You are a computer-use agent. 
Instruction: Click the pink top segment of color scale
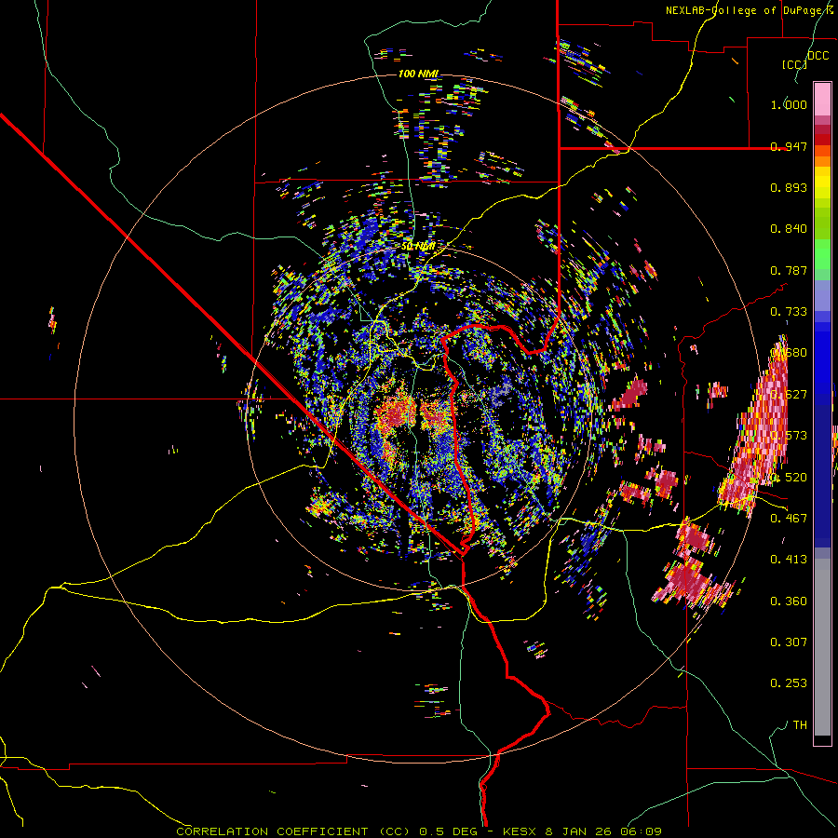pyautogui.click(x=822, y=99)
